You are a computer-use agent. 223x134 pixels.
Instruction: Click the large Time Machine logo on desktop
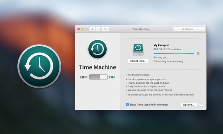(39, 66)
